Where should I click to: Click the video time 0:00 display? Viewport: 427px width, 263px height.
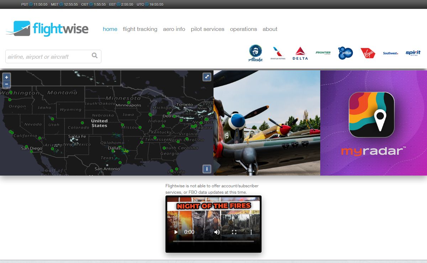tap(189, 232)
